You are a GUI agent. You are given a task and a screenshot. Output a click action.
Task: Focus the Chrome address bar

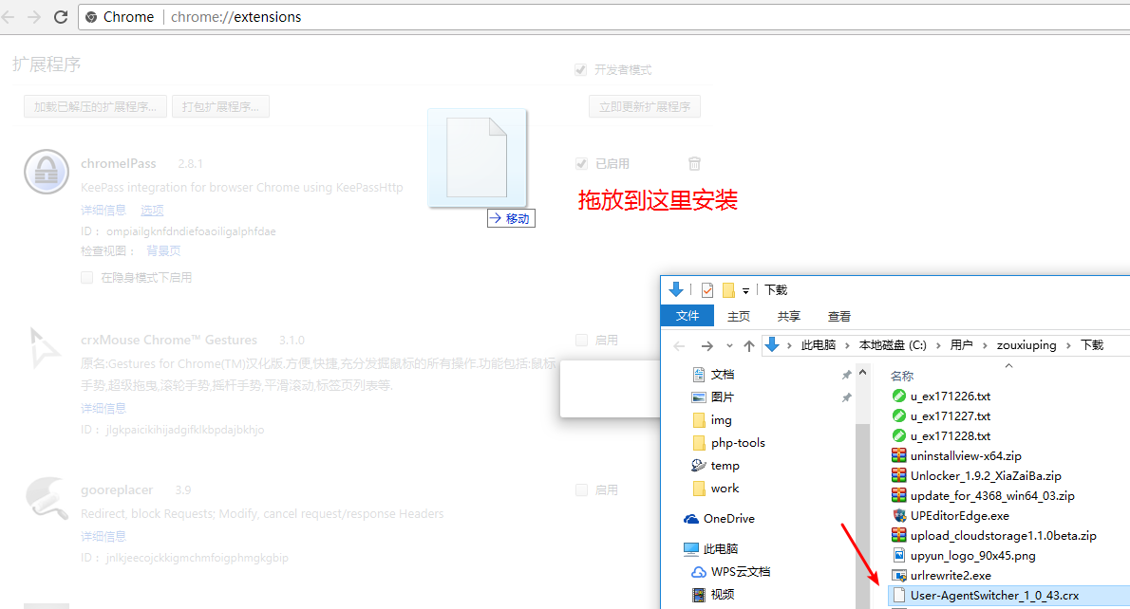point(606,16)
